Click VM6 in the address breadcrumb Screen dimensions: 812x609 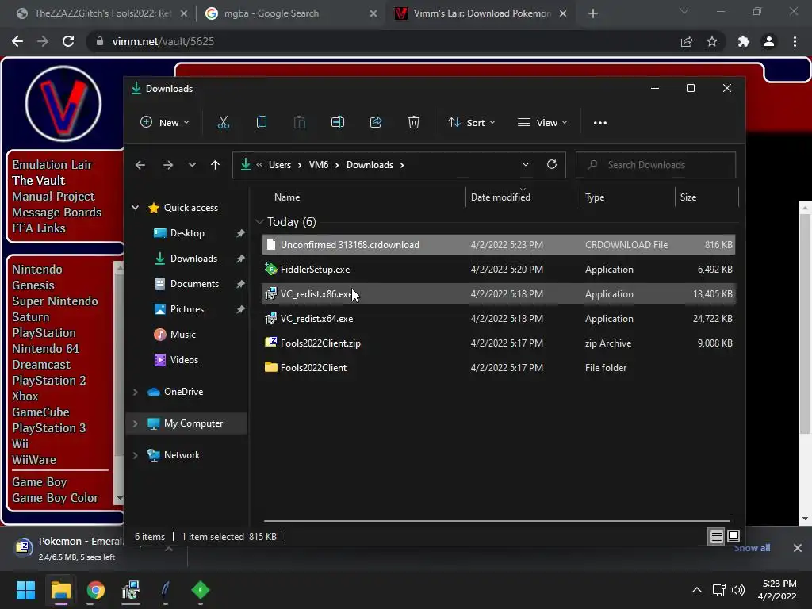coord(319,165)
